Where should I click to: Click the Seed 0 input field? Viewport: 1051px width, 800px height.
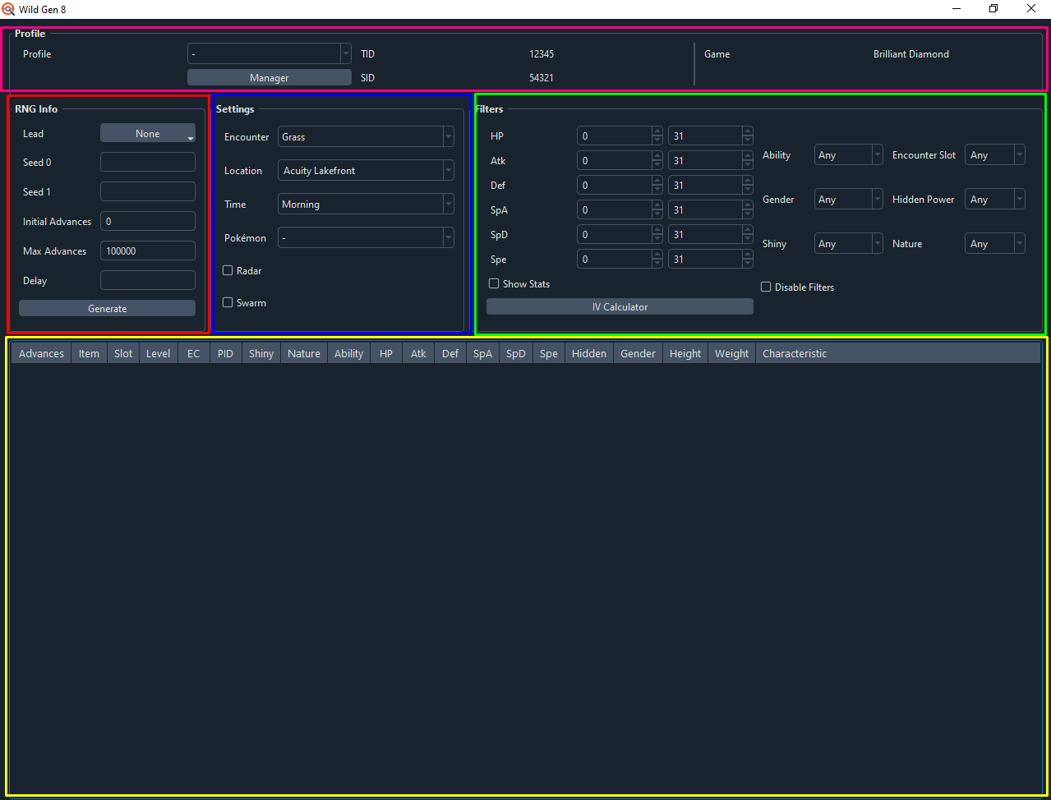coord(148,163)
